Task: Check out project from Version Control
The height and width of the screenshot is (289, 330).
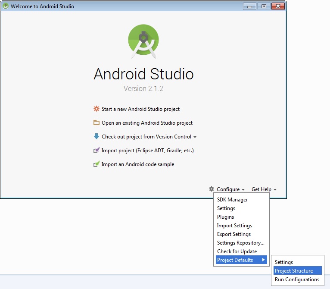Action: click(x=146, y=137)
